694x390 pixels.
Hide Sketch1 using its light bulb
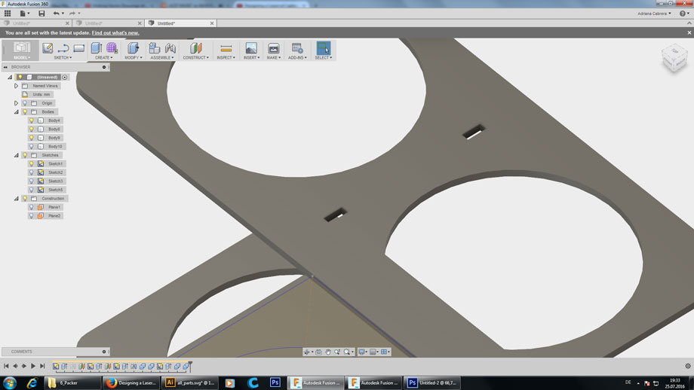click(32, 164)
